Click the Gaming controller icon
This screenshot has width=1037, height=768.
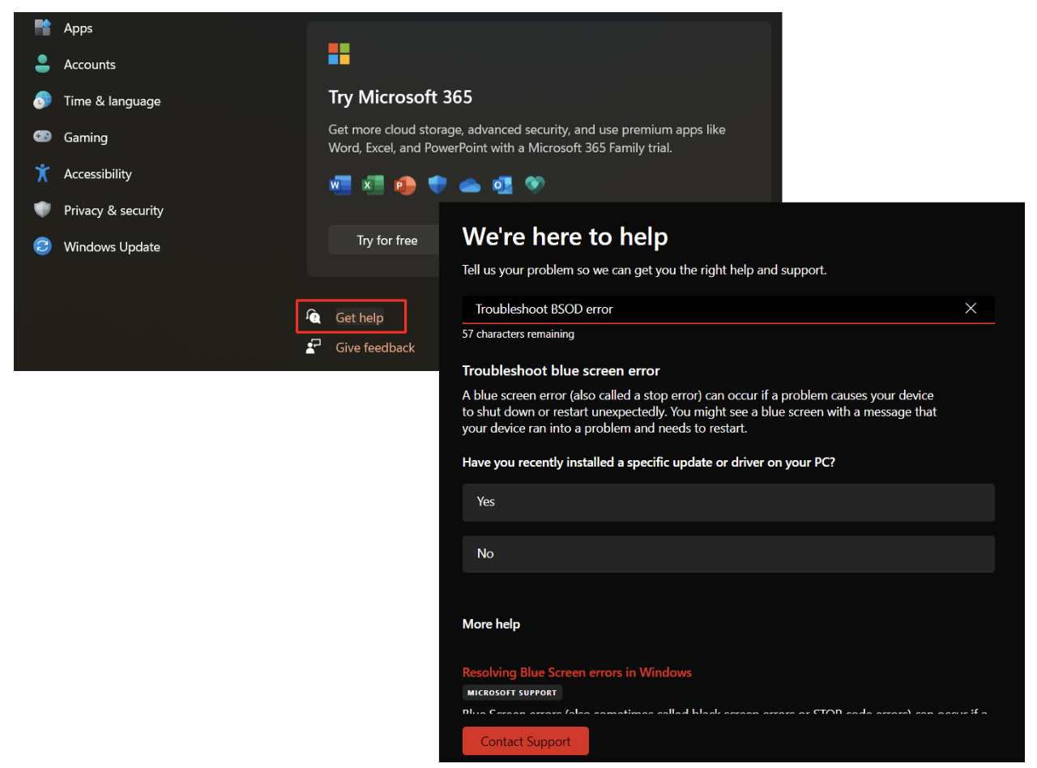[x=43, y=138]
